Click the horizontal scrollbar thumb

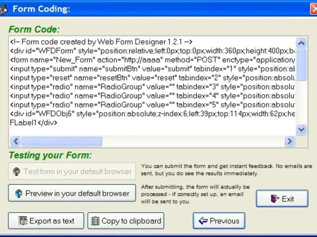click(x=61, y=141)
